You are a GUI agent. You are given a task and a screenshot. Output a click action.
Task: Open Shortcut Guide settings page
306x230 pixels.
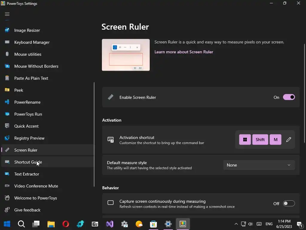[47, 162]
